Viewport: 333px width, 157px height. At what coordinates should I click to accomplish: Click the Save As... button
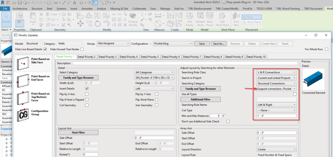pyautogui.click(x=219, y=44)
